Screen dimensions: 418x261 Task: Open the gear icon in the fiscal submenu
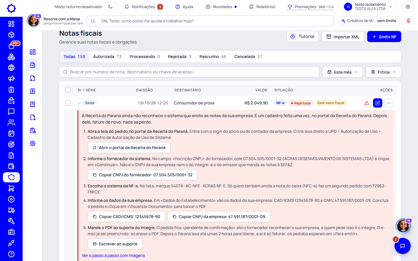[33, 144]
